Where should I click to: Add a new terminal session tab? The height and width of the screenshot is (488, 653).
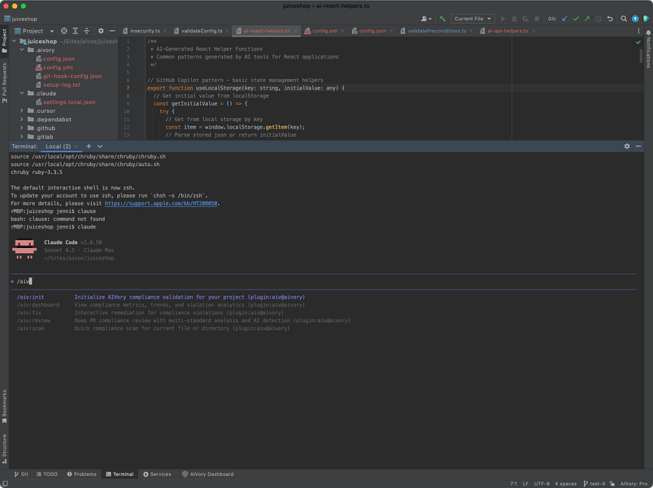point(89,146)
